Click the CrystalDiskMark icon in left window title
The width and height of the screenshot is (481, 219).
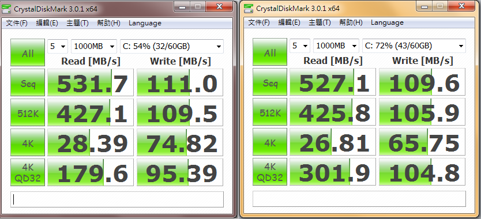[7, 9]
